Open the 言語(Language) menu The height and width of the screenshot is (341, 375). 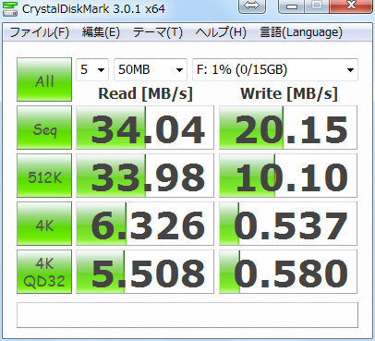(x=301, y=32)
